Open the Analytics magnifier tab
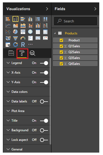The image size is (103, 155). 33,53
